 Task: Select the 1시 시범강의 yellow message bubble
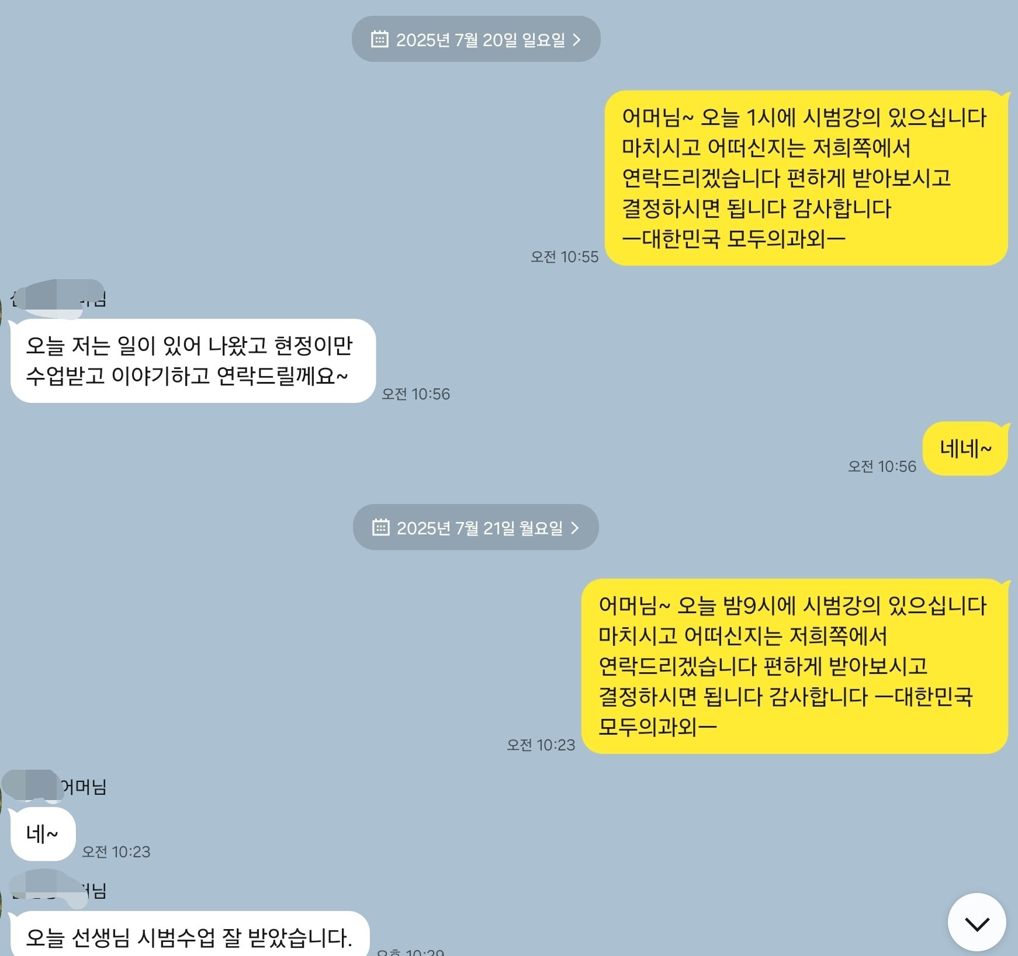coord(806,178)
